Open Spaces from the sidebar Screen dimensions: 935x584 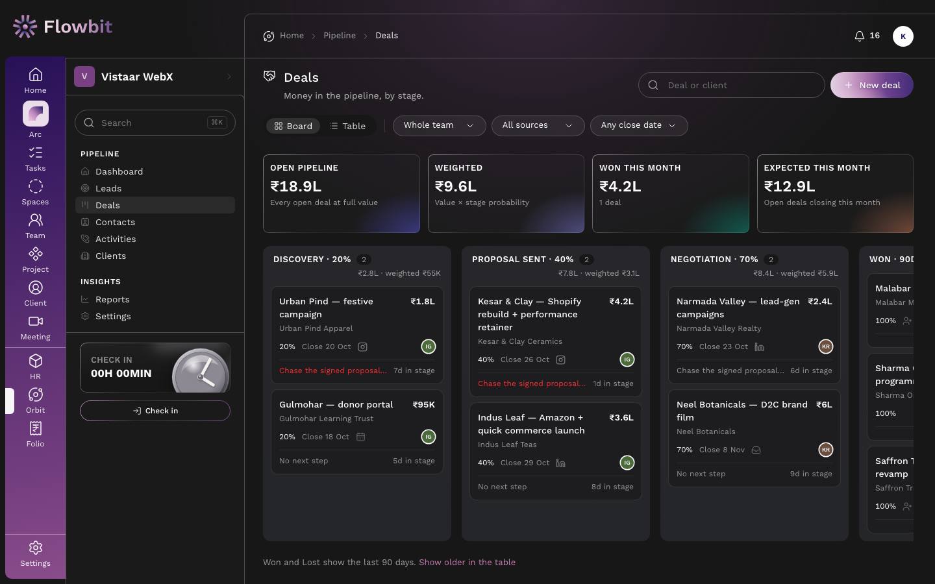(35, 193)
